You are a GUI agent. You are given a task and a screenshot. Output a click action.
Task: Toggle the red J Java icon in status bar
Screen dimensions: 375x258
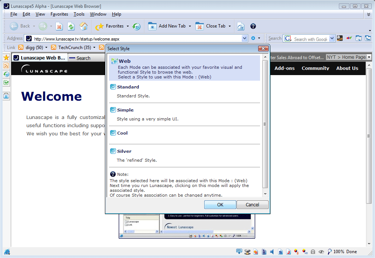288,252
